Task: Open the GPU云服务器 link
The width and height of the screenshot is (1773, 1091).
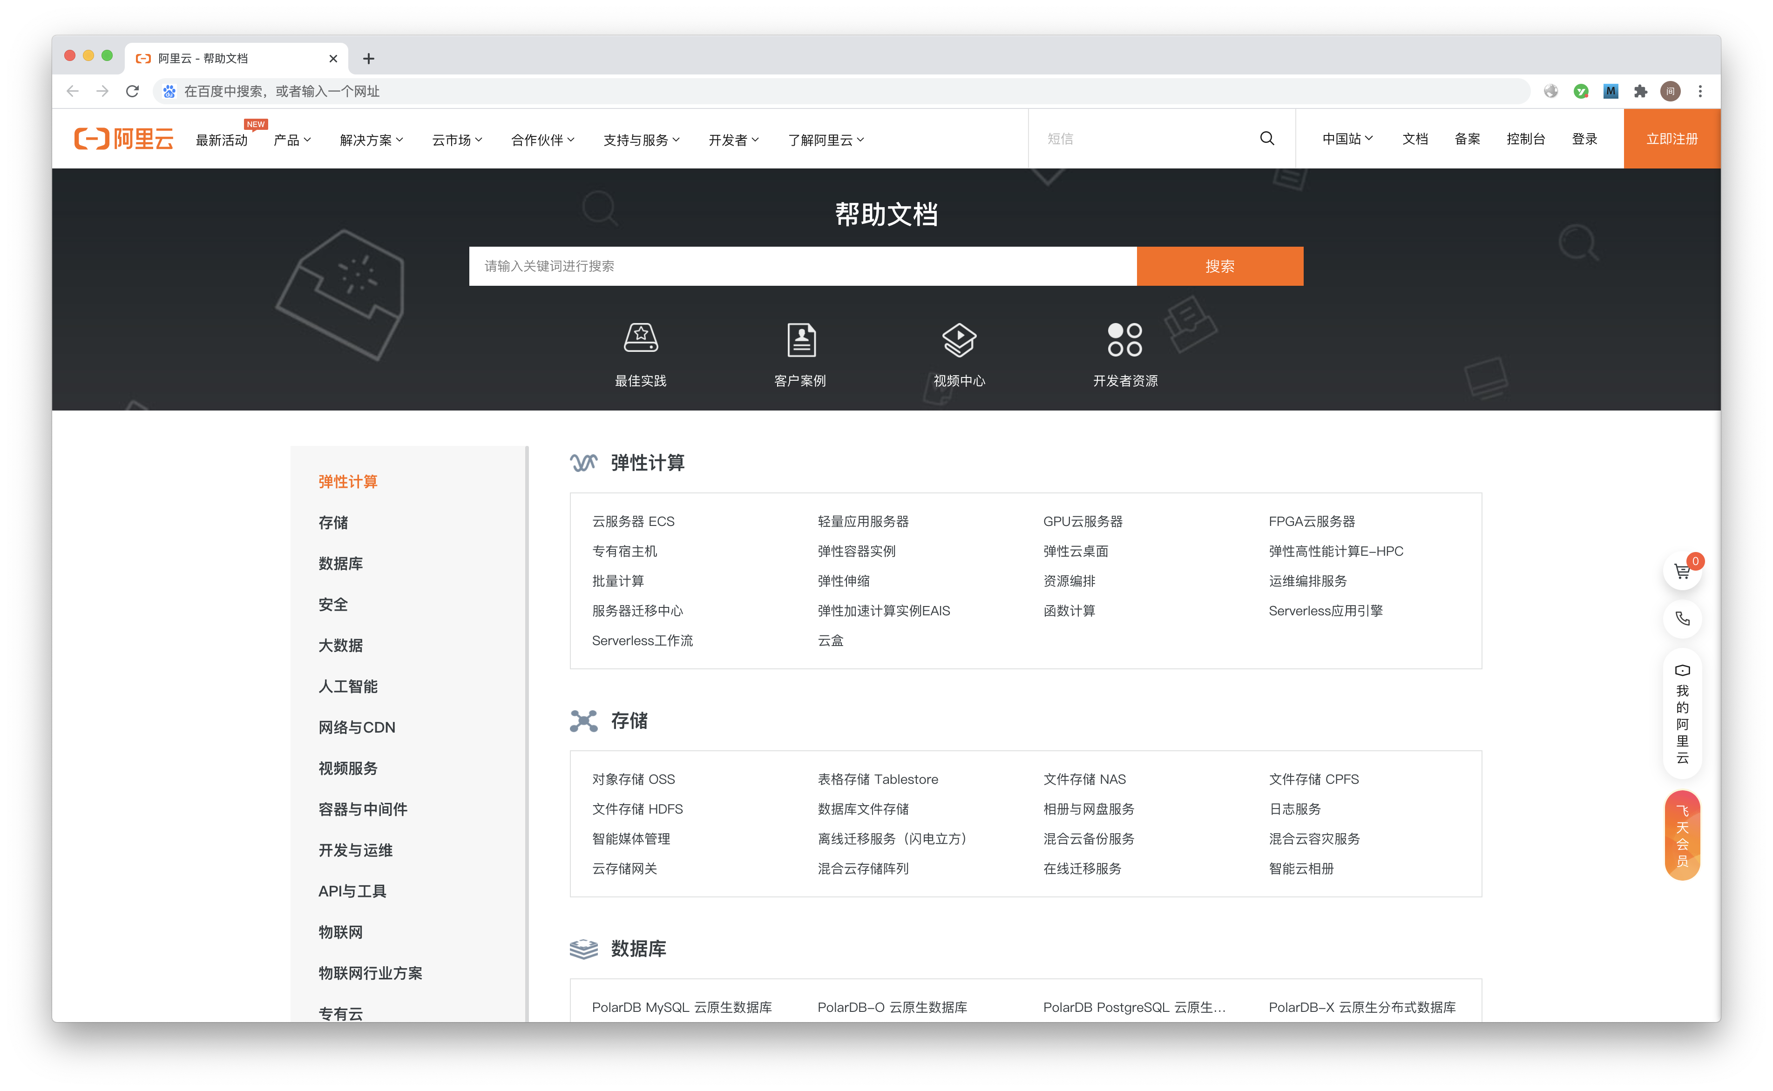Action: tap(1083, 521)
